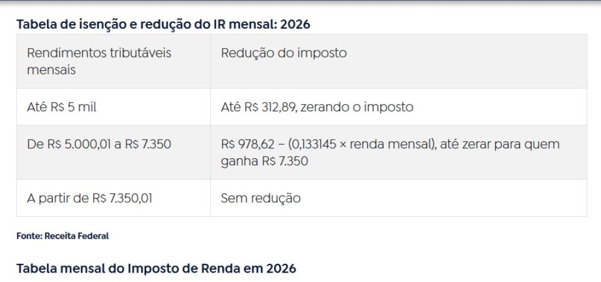Click the word "mensais" in the first header cell
This screenshot has width=601, height=282.
click(x=47, y=69)
